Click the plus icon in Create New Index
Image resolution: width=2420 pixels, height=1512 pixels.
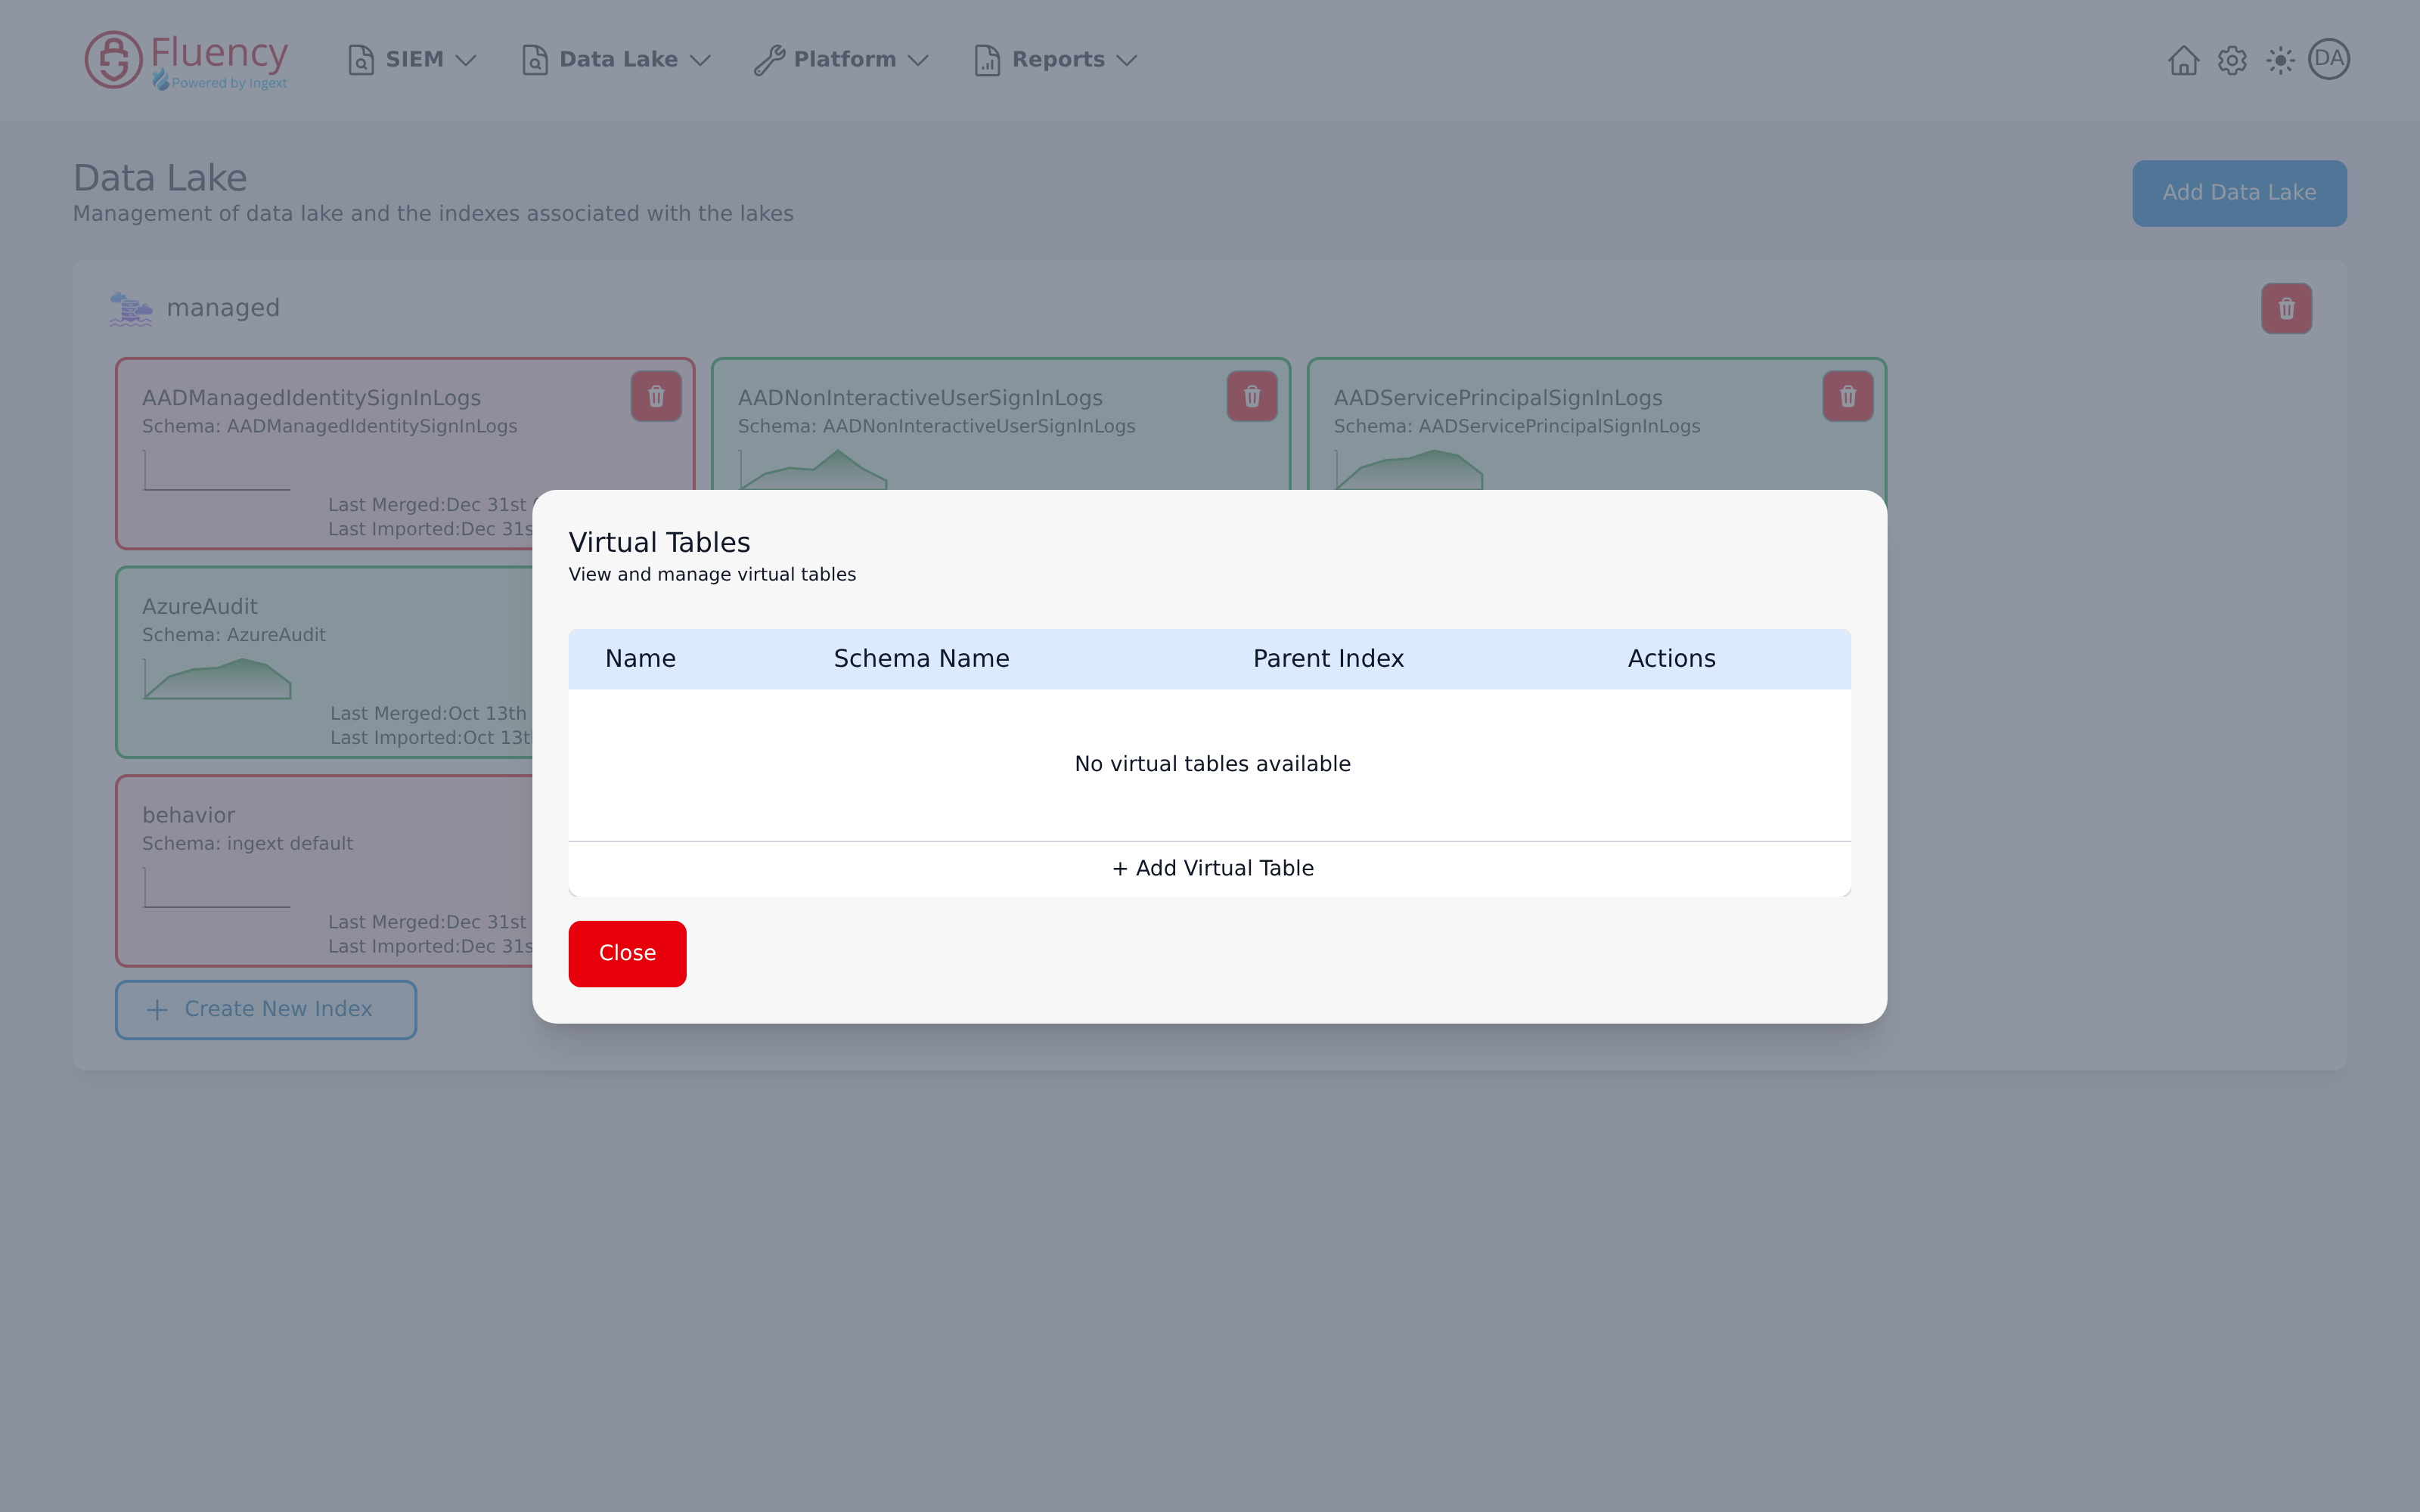[157, 1010]
